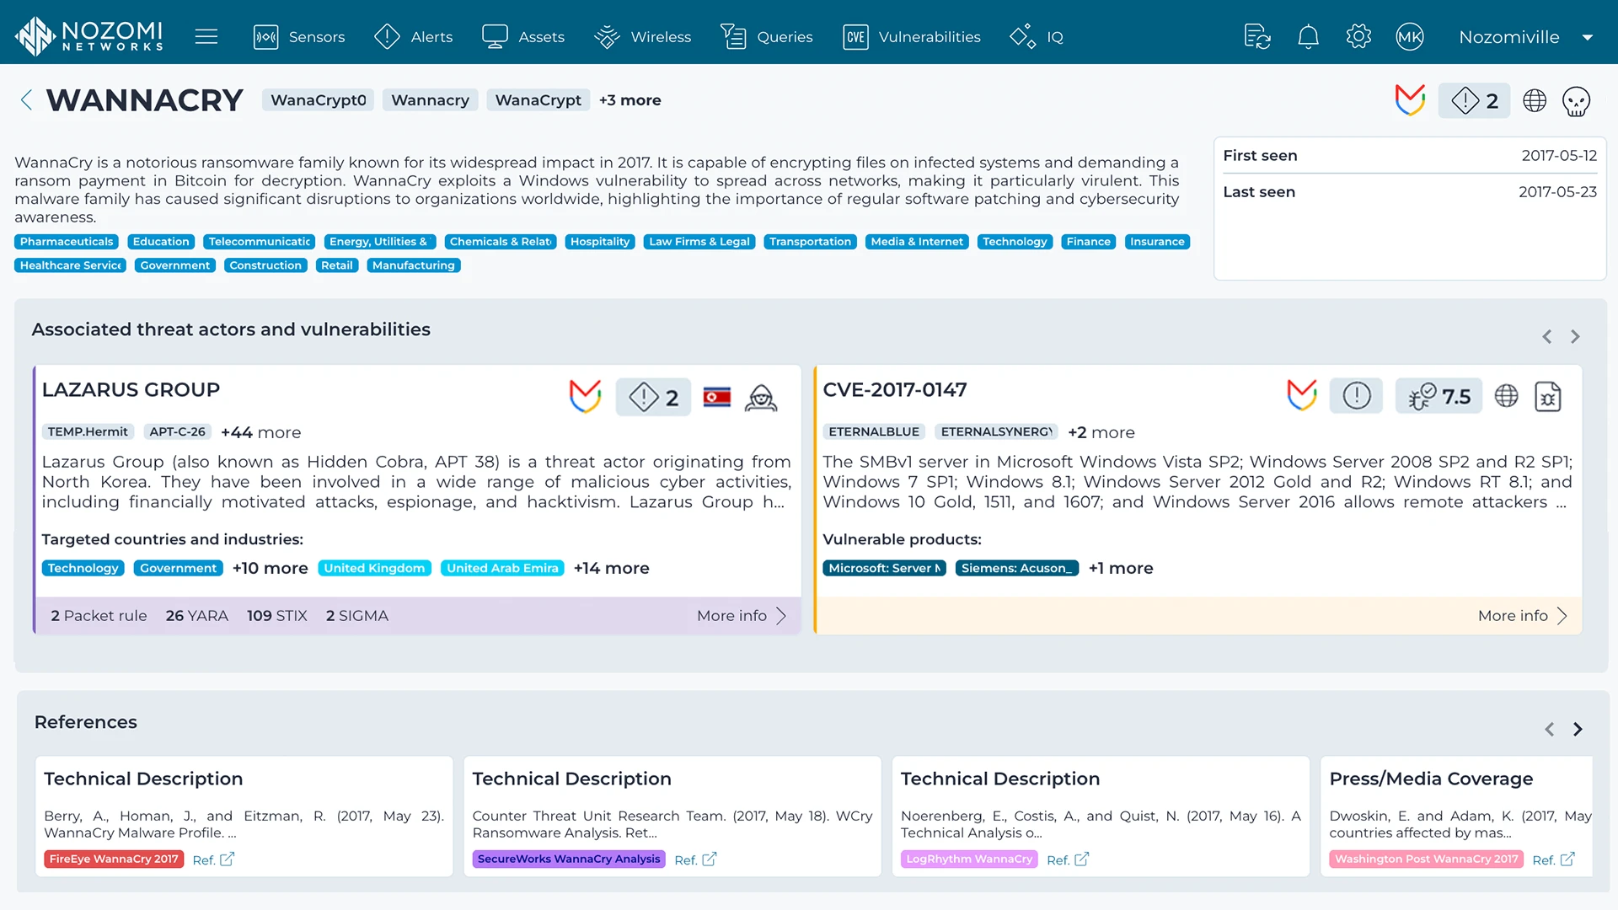
Task: Open the Vulnerabilities menu
Action: (x=912, y=37)
